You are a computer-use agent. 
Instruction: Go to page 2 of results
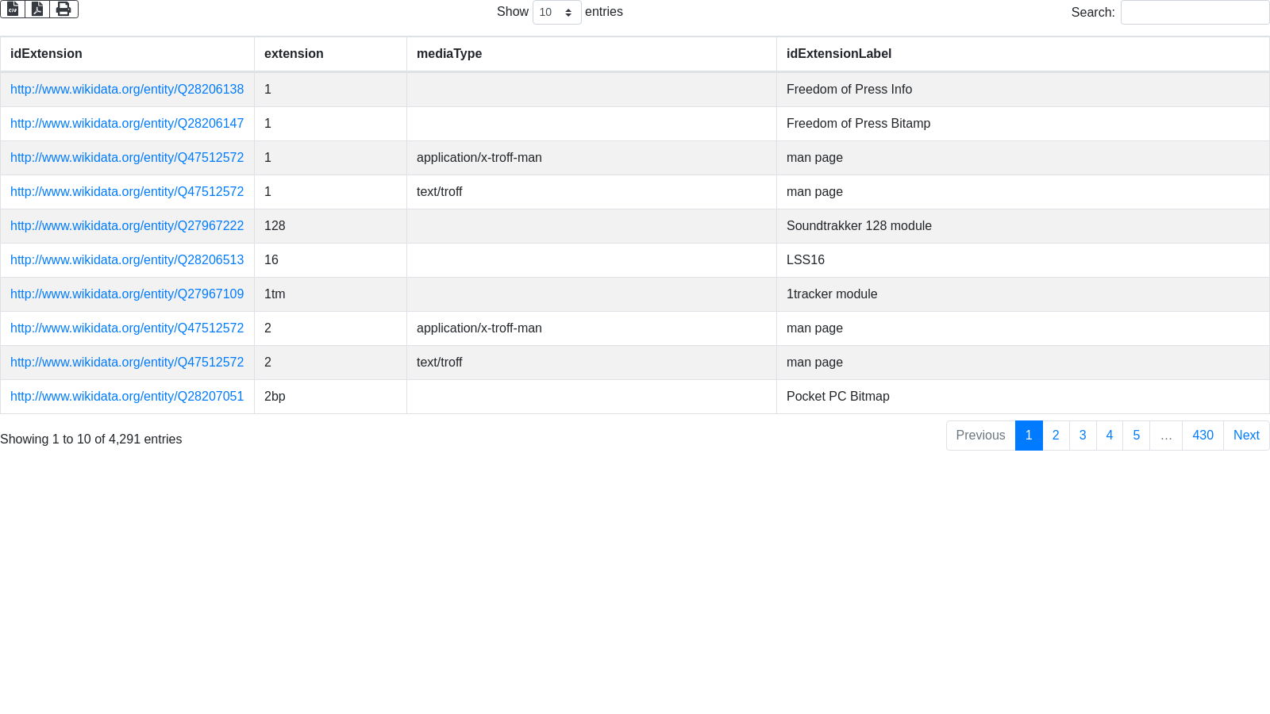pos(1056,436)
